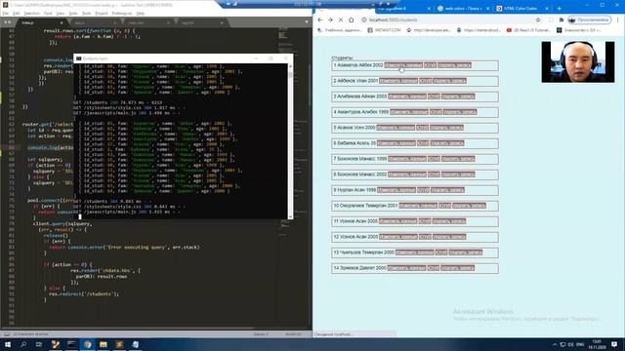Open the 'React JS Tutorial' YouTube bookmark
Screen dimensions: 625x351
click(528, 30)
